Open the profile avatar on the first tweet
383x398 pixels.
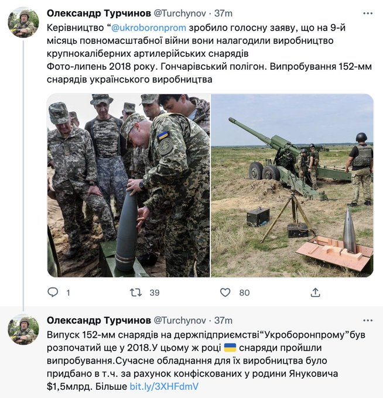(23, 22)
